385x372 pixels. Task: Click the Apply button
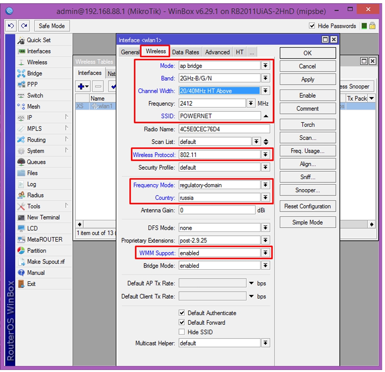308,79
